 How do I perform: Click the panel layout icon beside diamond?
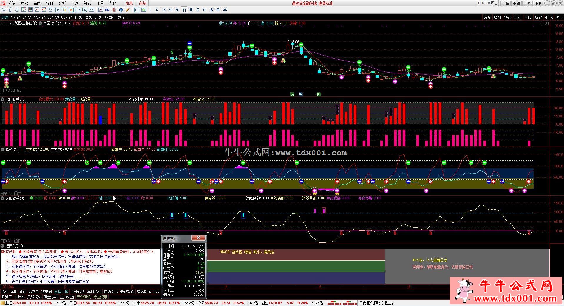click(x=547, y=24)
